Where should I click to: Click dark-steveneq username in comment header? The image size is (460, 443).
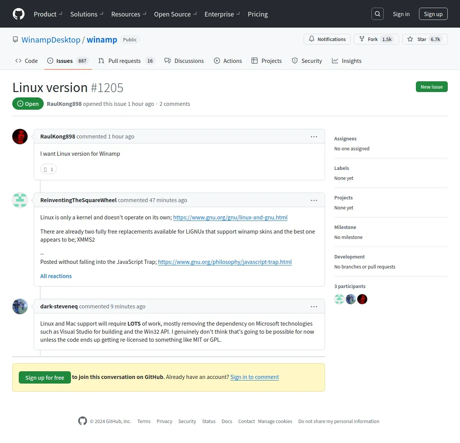tap(59, 306)
